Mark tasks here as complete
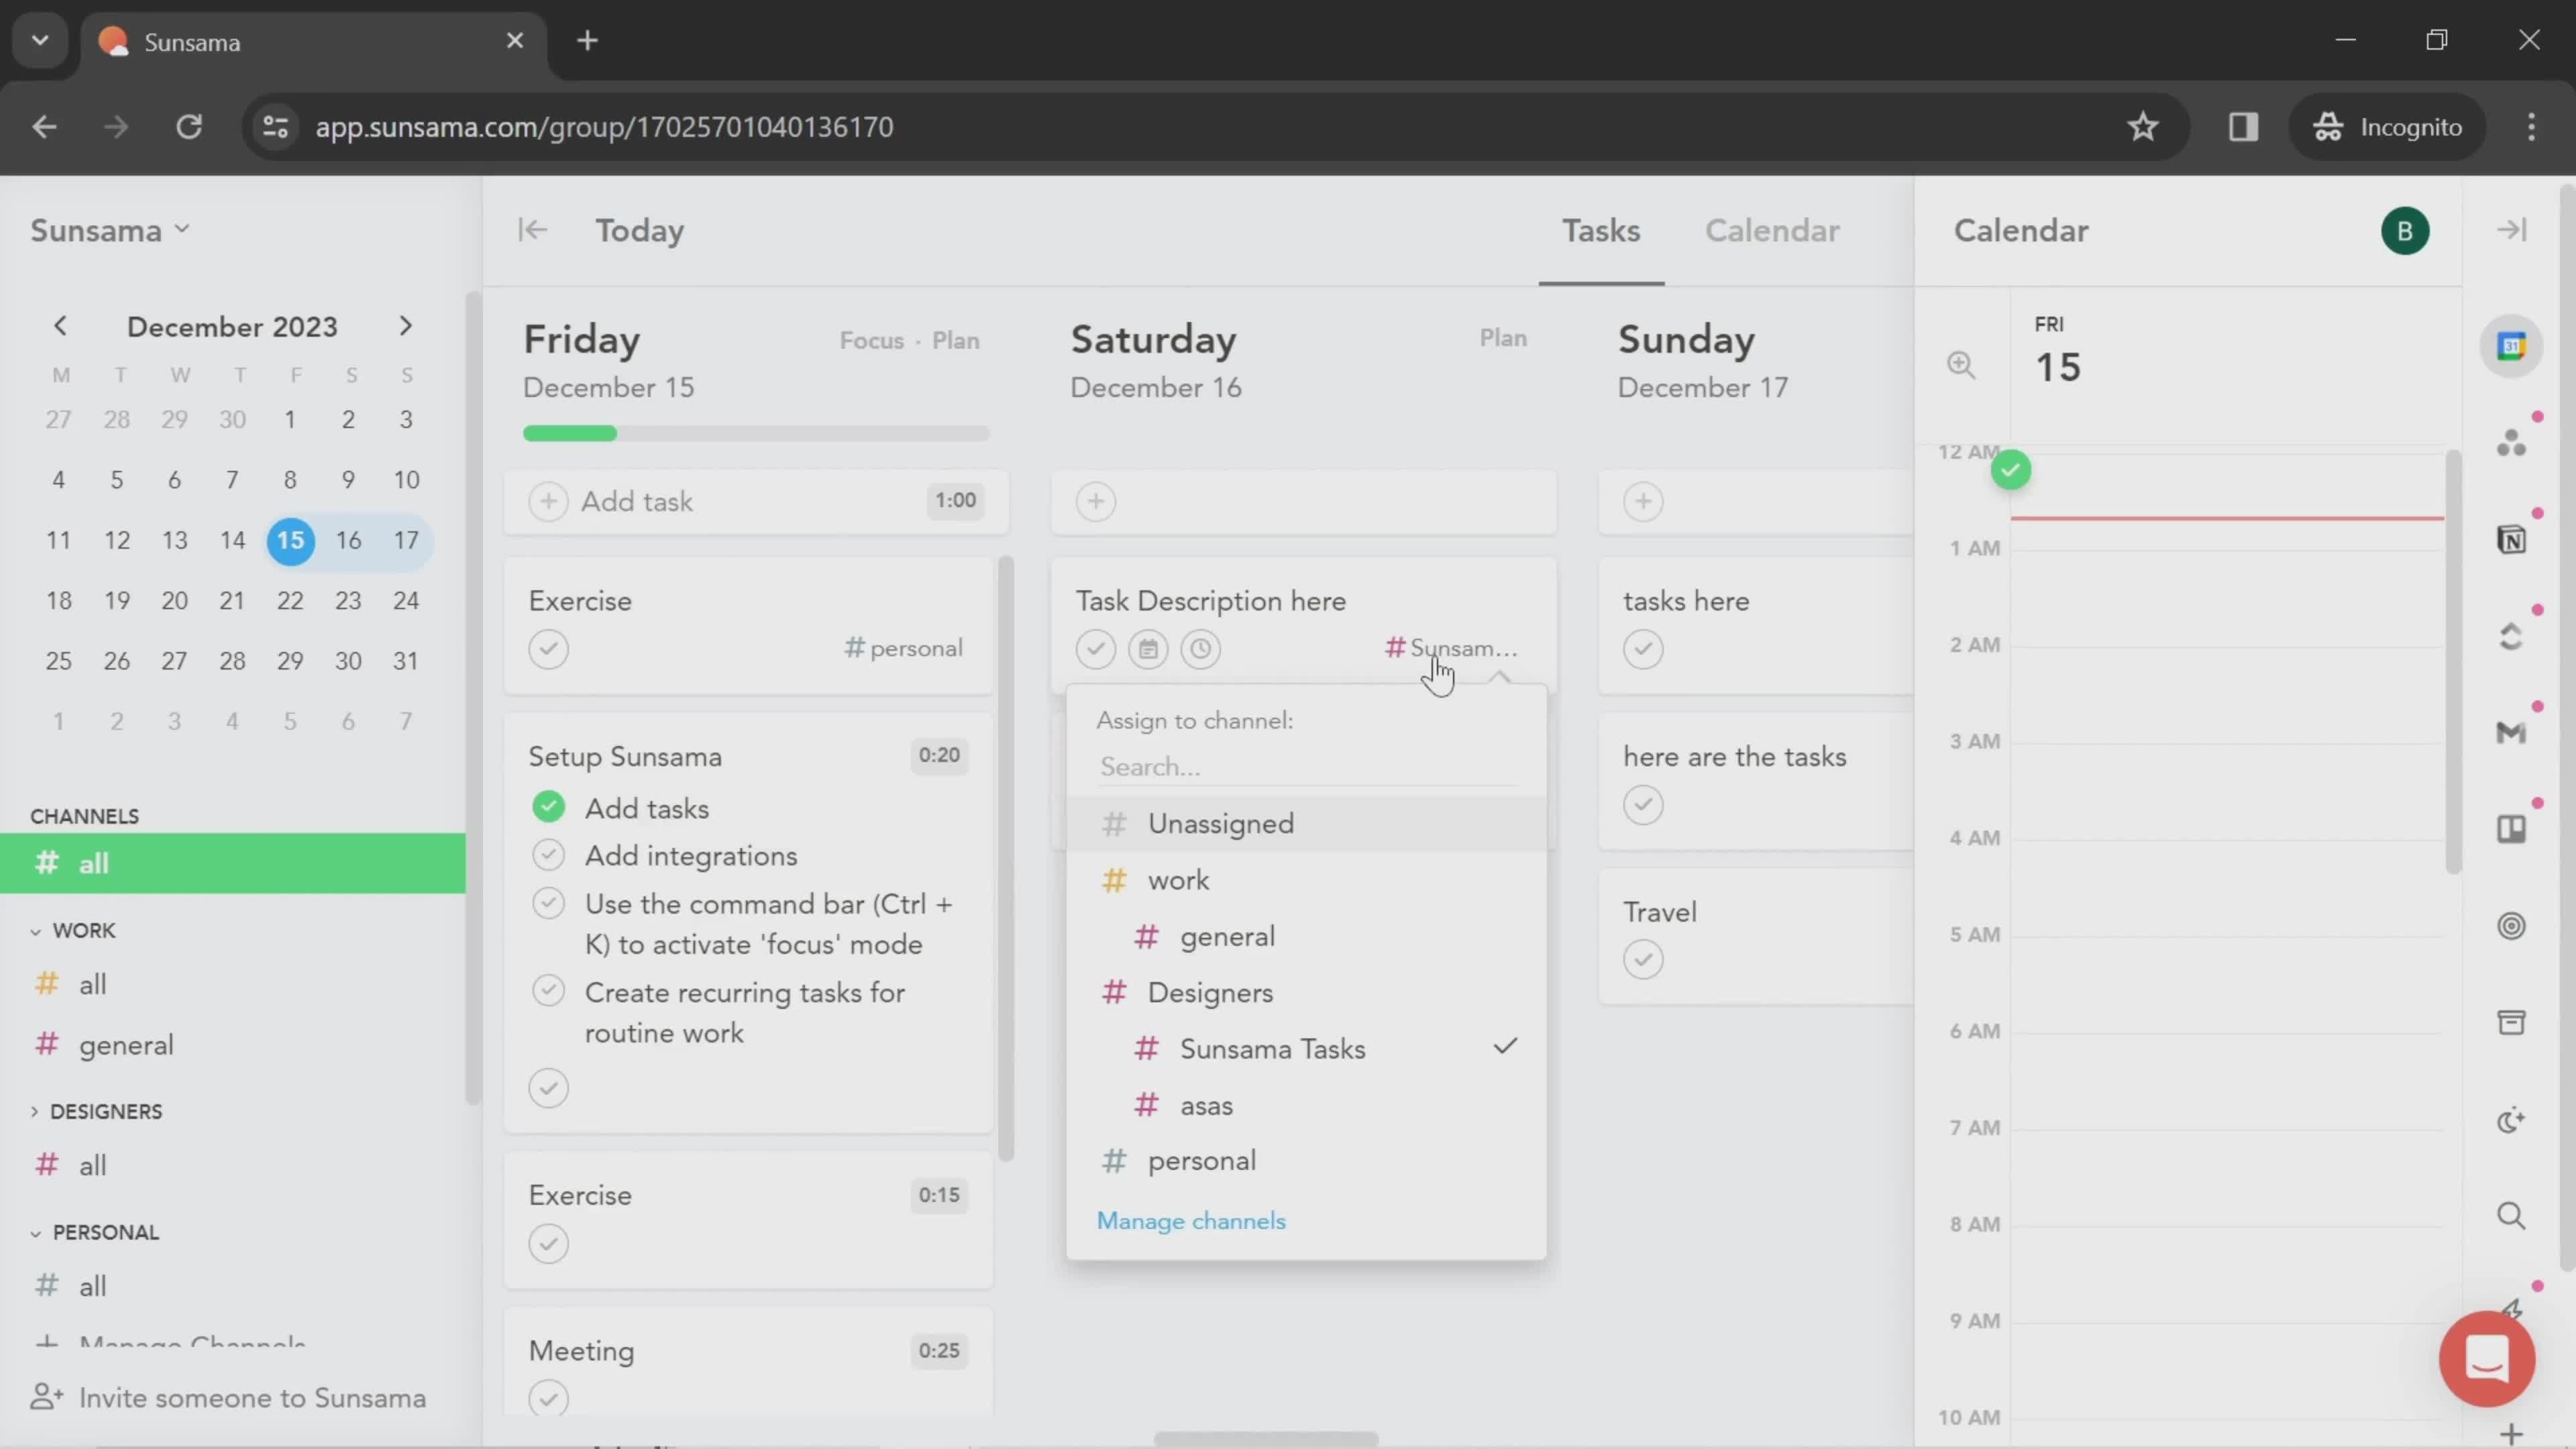Image resolution: width=2576 pixels, height=1449 pixels. [1643, 649]
